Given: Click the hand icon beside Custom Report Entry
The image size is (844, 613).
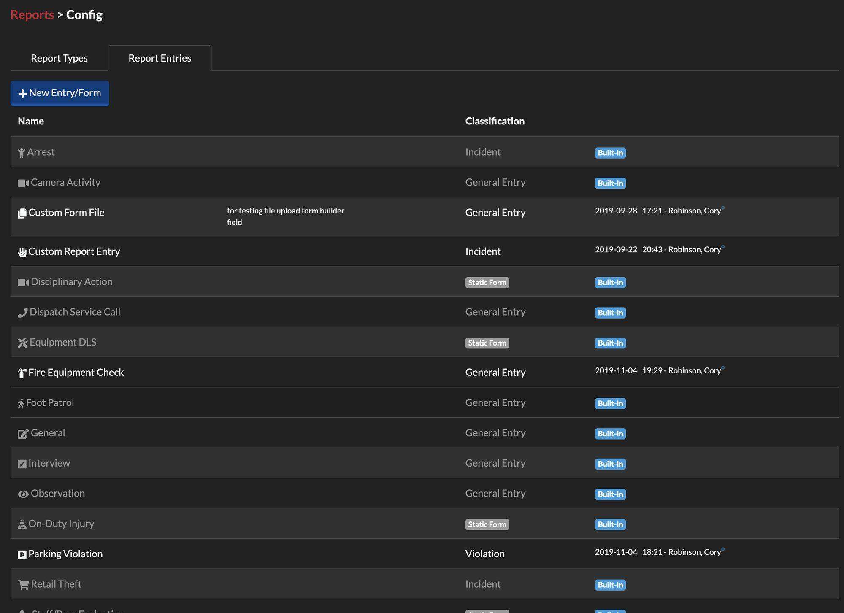Looking at the screenshot, I should (22, 252).
